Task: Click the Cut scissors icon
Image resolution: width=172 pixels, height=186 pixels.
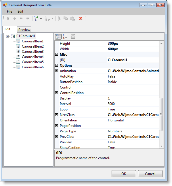Action: click(x=59, y=18)
